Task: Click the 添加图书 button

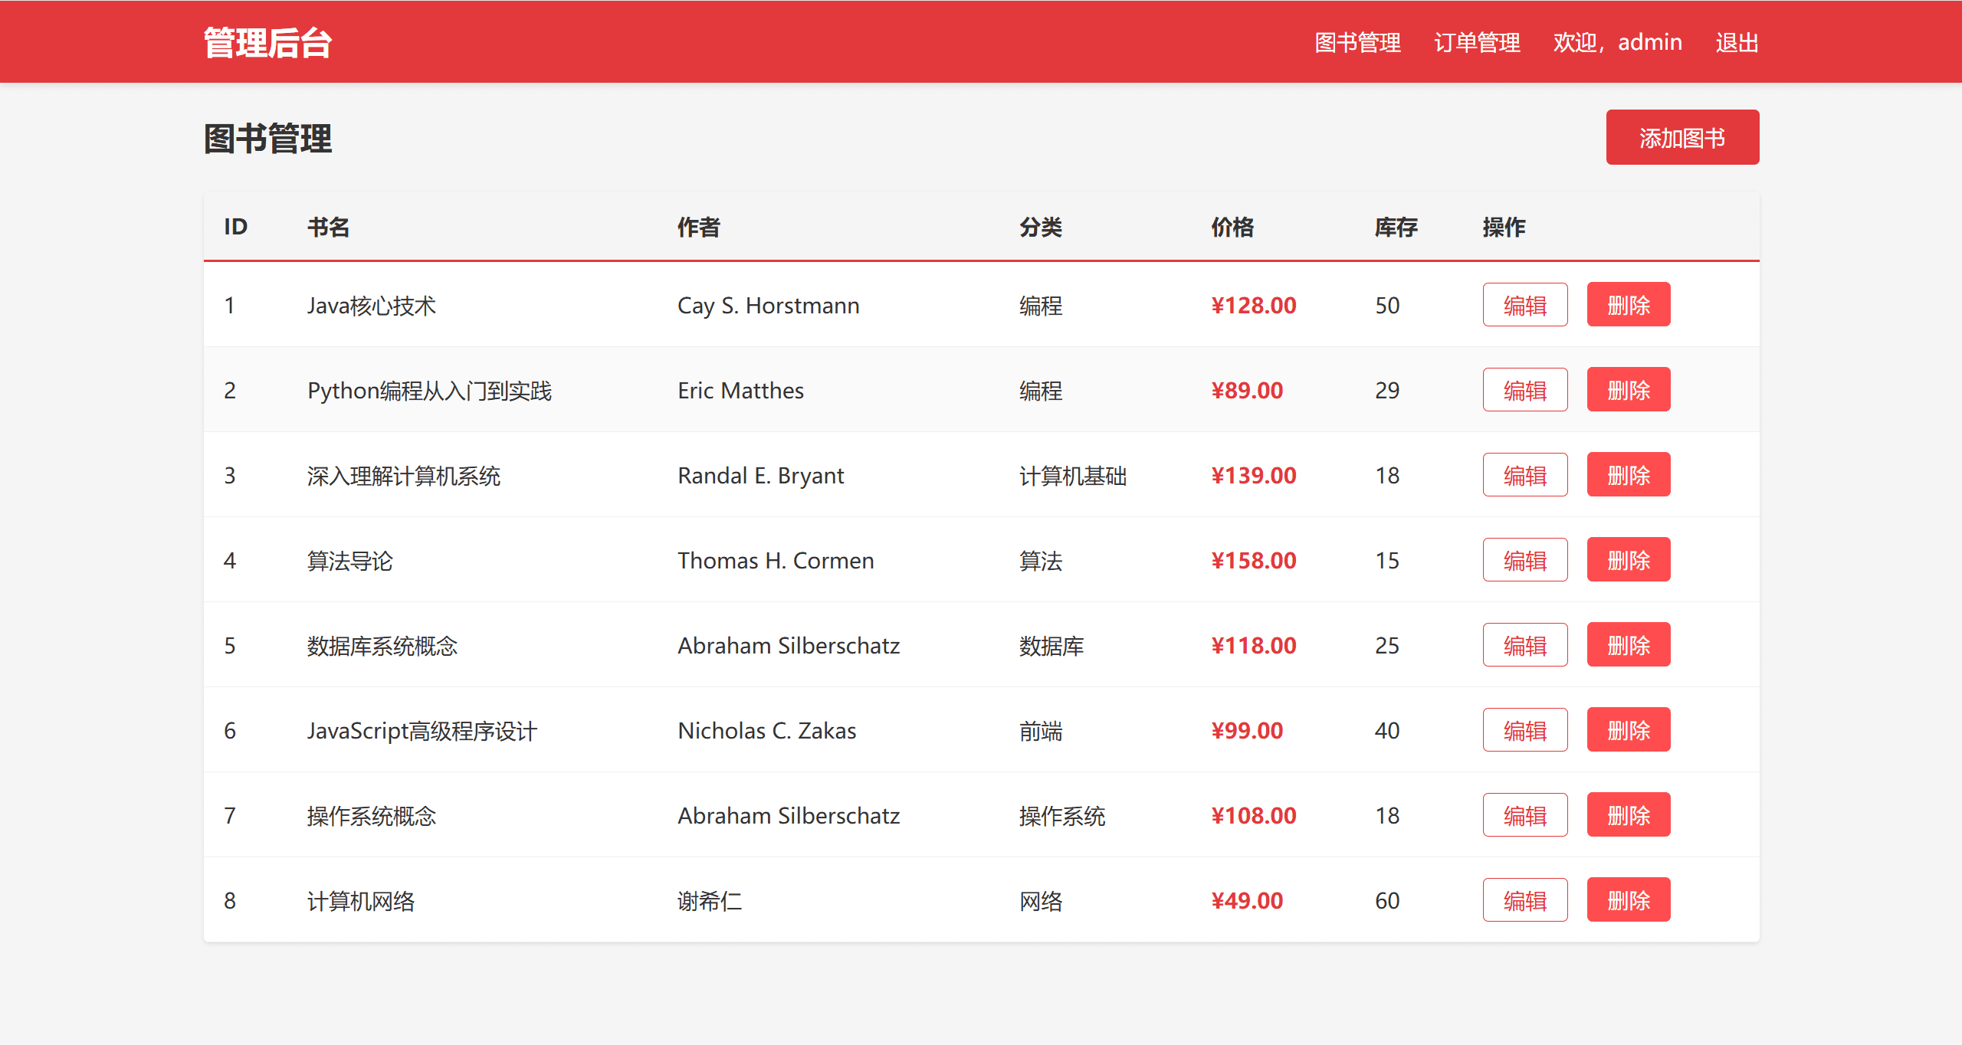Action: pos(1681,137)
